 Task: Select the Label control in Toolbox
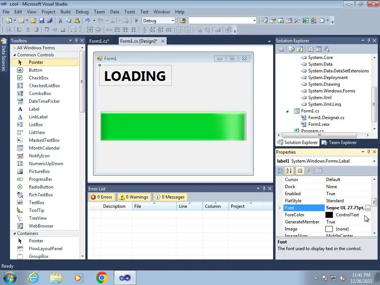pos(34,109)
